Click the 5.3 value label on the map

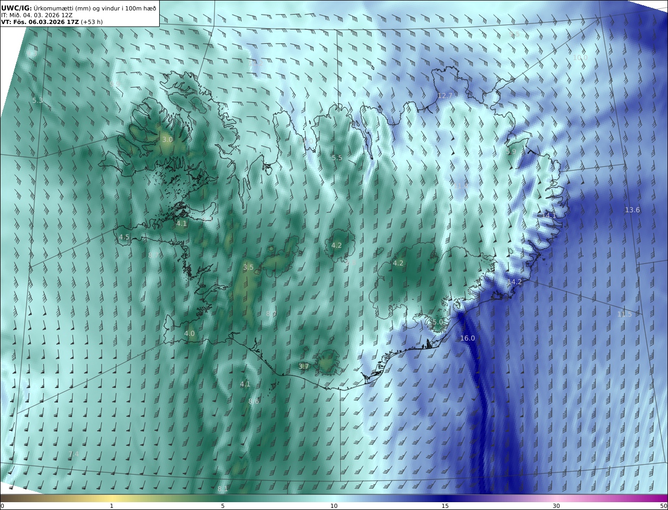[38, 101]
